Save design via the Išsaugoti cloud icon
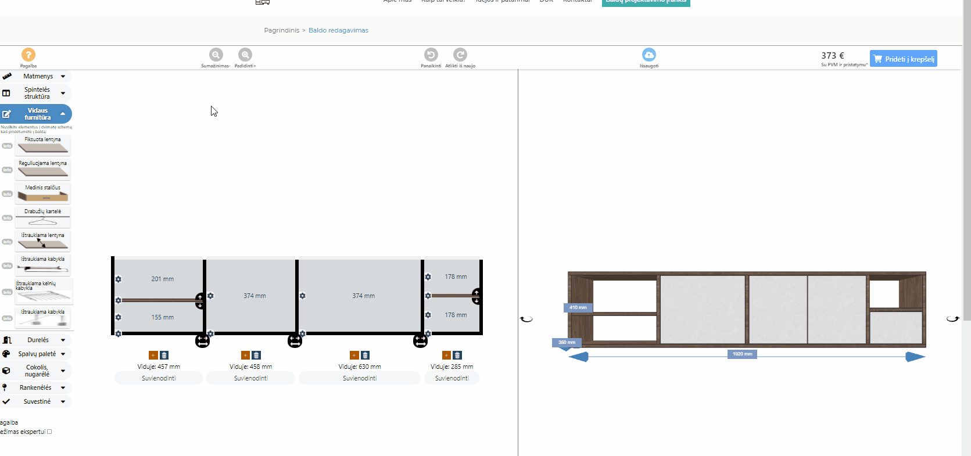971x456 pixels. click(x=648, y=55)
